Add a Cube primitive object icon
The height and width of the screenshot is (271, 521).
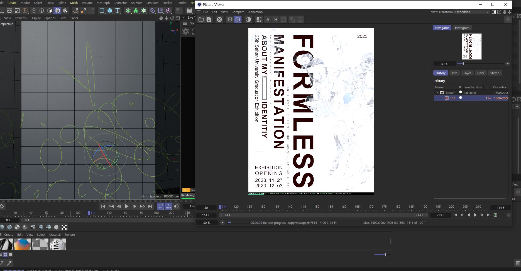point(110,11)
